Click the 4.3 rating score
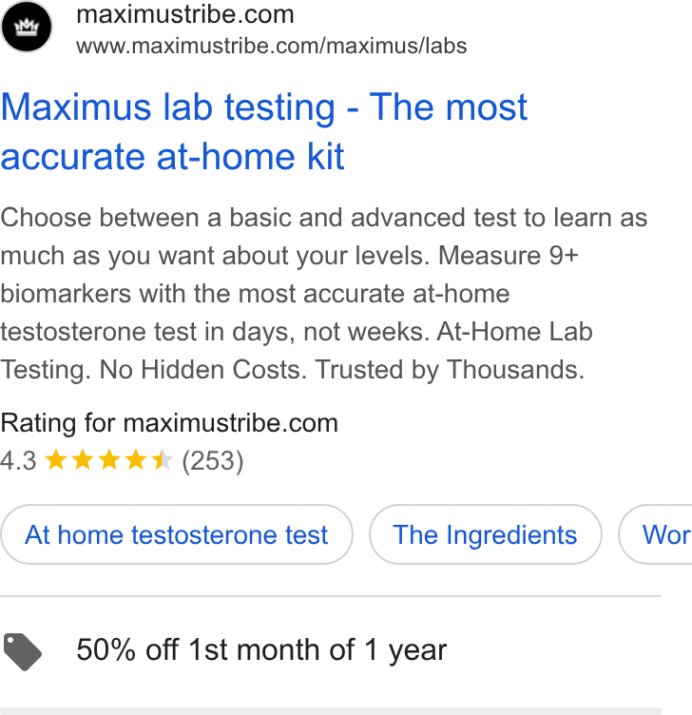 point(18,460)
